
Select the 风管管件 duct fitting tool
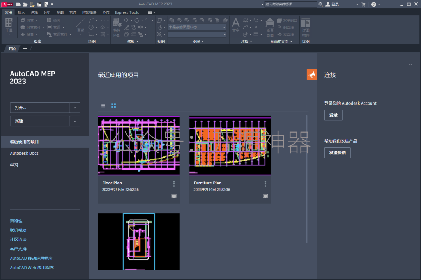tap(32, 27)
